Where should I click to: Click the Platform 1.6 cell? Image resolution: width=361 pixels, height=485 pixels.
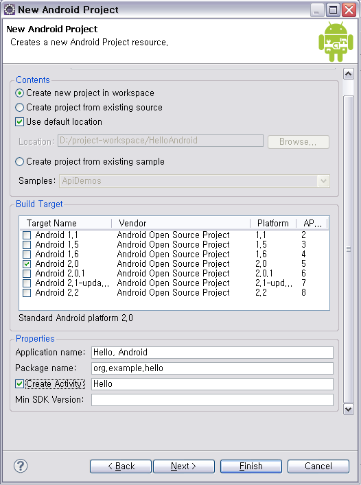point(261,255)
